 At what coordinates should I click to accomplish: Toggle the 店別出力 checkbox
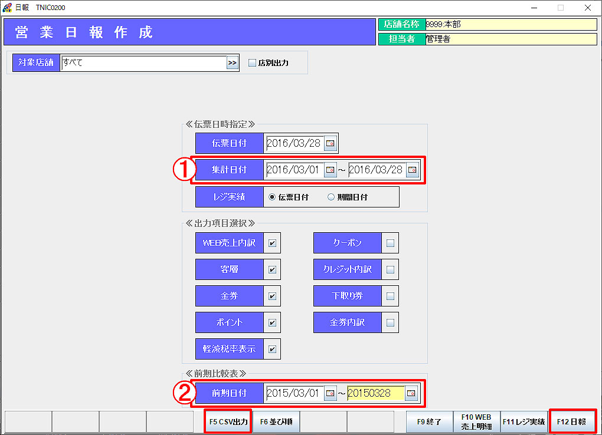point(252,62)
